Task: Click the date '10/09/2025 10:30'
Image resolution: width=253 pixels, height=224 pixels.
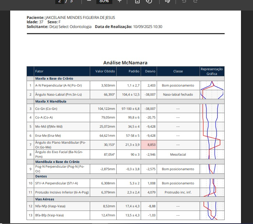Action: [148, 27]
